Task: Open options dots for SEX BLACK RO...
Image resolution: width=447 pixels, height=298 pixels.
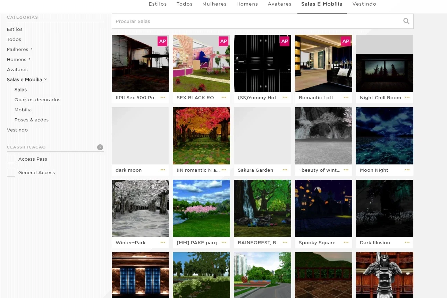Action: [x=224, y=97]
